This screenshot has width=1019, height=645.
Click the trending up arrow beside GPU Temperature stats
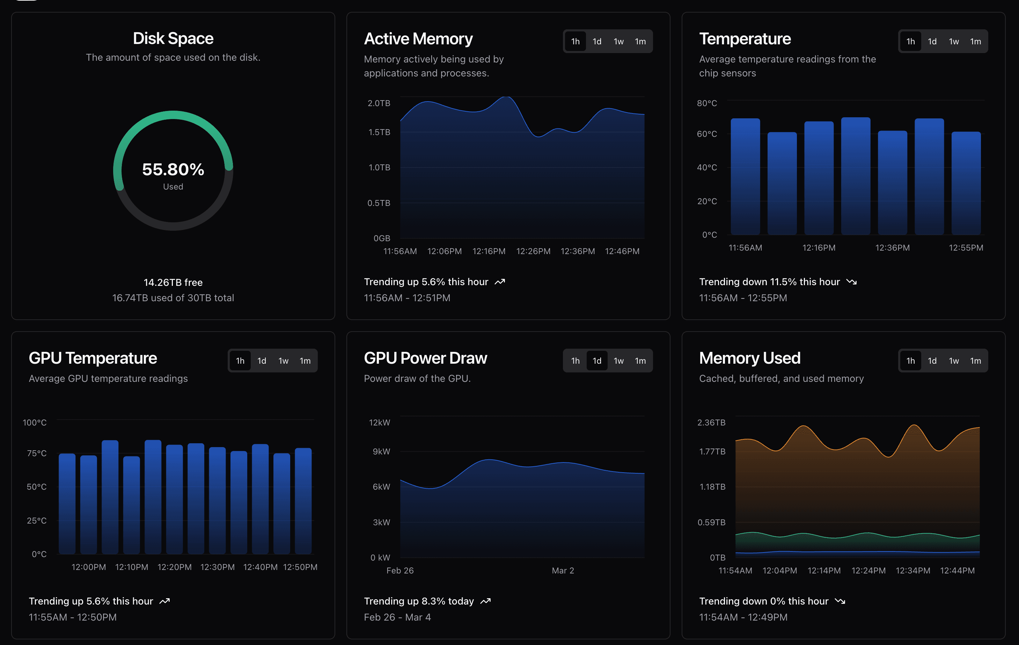(x=165, y=601)
